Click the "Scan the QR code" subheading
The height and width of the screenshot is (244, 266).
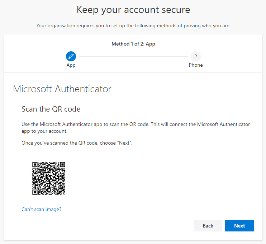pos(51,109)
